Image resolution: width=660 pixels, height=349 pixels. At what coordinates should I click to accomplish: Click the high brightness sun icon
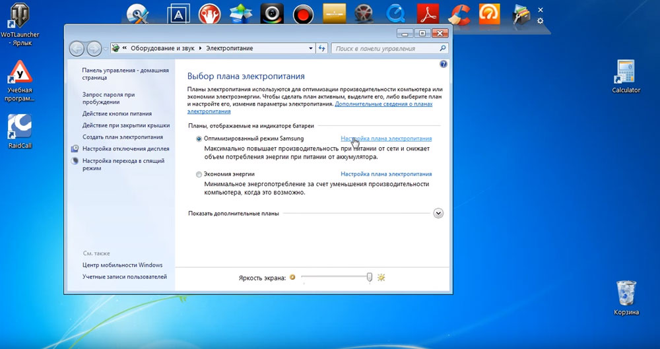click(x=381, y=278)
